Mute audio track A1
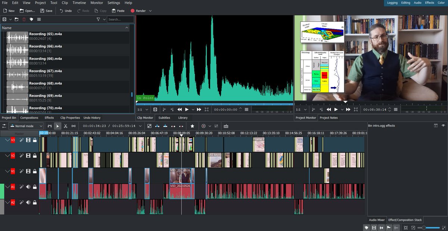448x231 pixels. coord(28,187)
